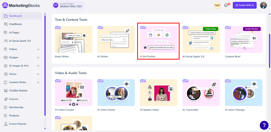Click the sidebar scroll-up arrow
Screen dimensions: 271x132
click(45, 14)
